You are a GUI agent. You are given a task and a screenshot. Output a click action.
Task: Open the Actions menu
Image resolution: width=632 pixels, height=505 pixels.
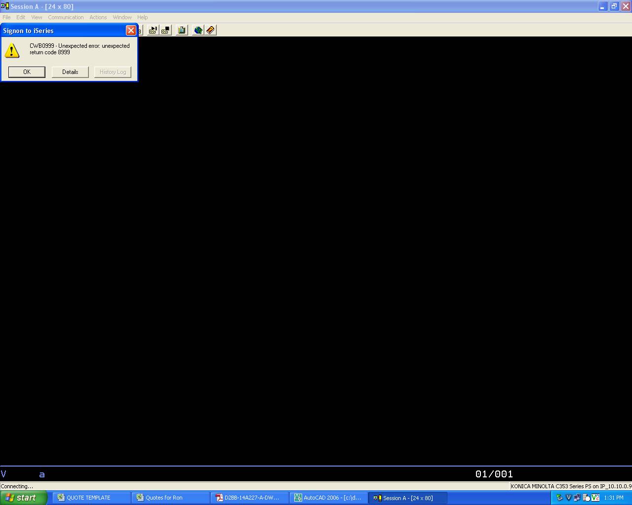click(98, 17)
